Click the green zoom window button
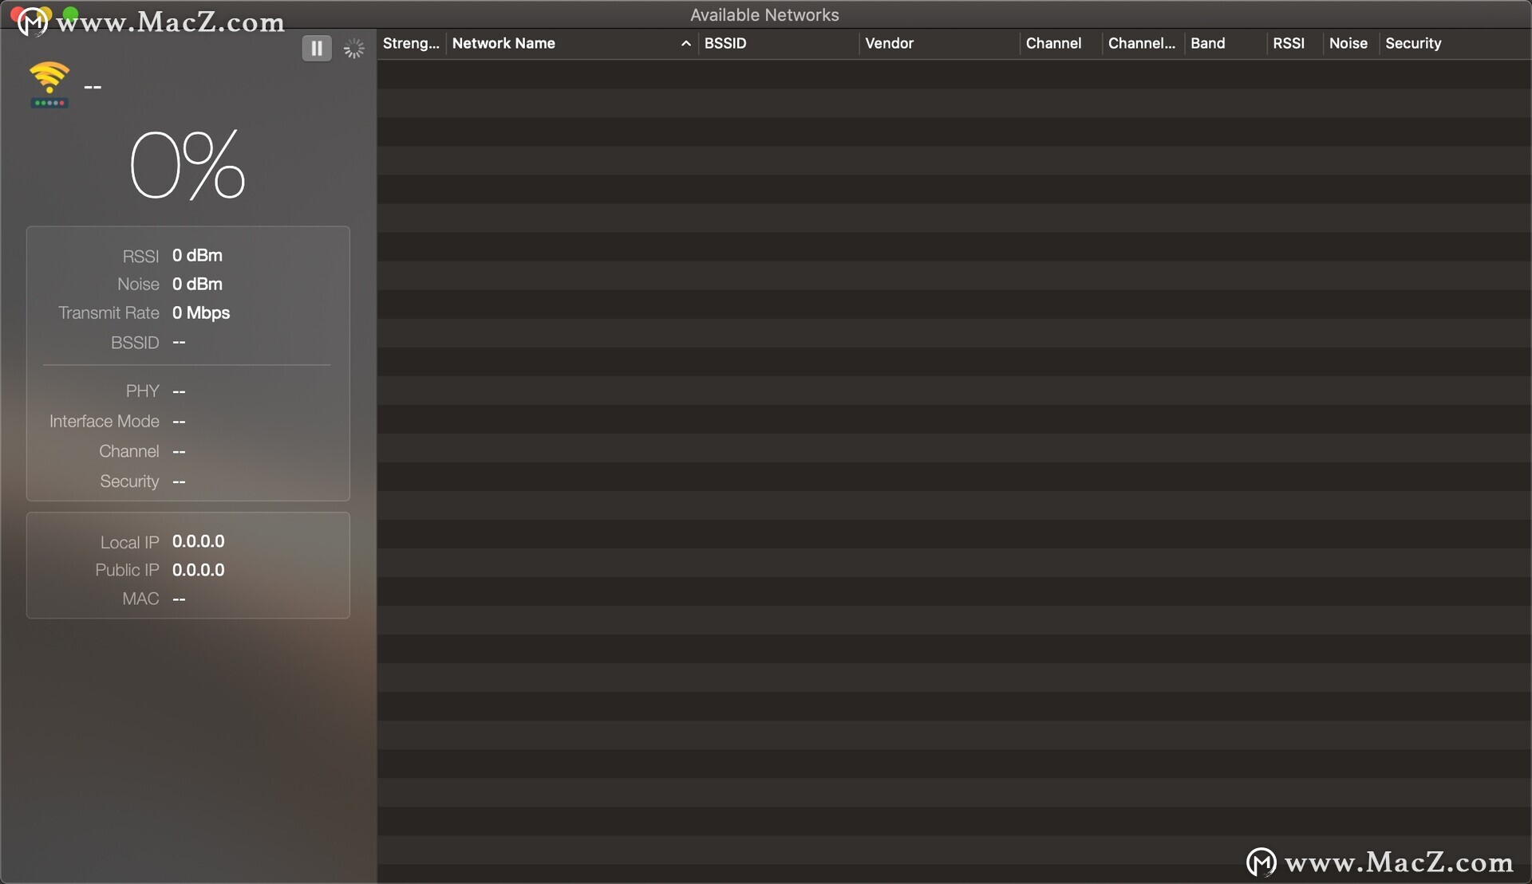The width and height of the screenshot is (1532, 884). coord(70,14)
